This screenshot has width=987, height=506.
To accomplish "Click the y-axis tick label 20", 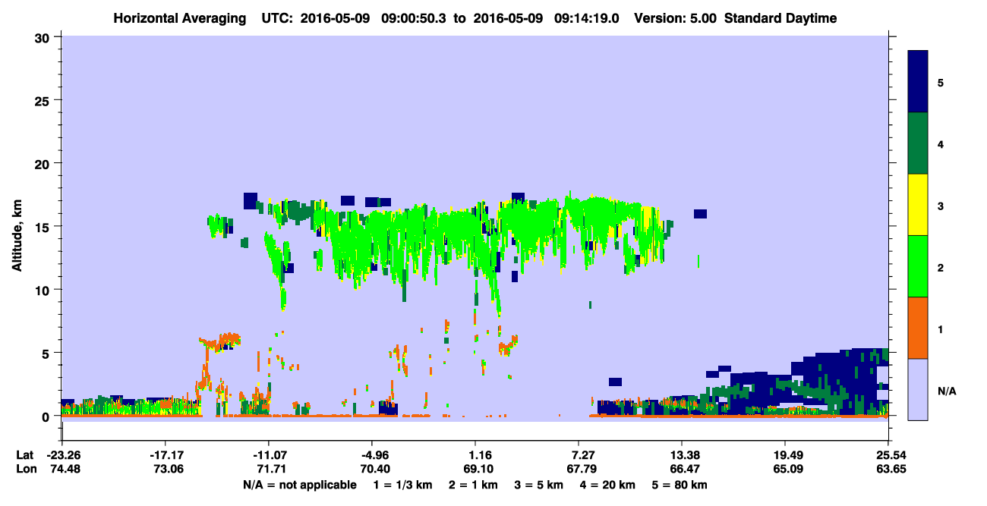I will pos(44,163).
